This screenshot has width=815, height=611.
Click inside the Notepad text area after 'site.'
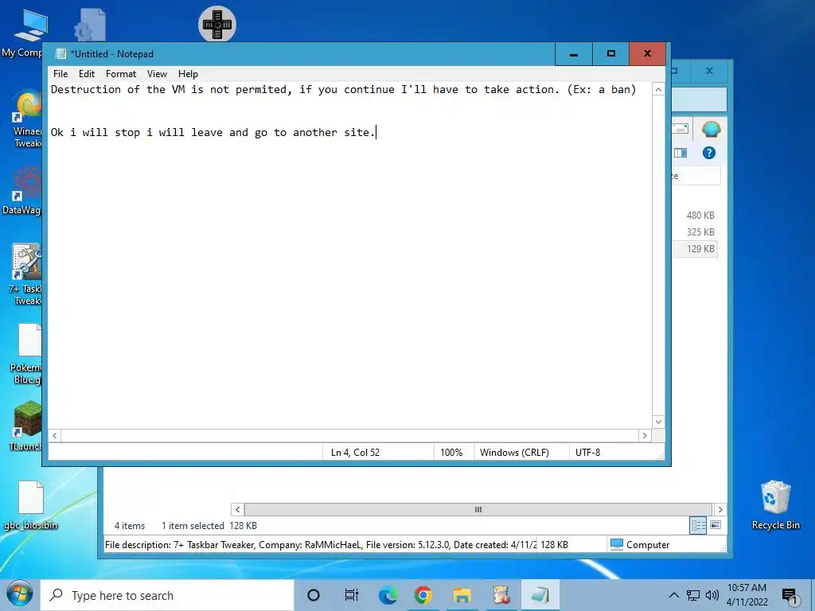tap(376, 133)
